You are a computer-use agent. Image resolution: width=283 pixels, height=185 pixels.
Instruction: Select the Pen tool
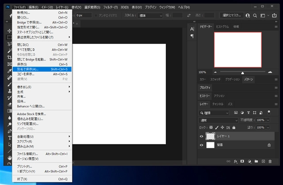(x=9, y=131)
